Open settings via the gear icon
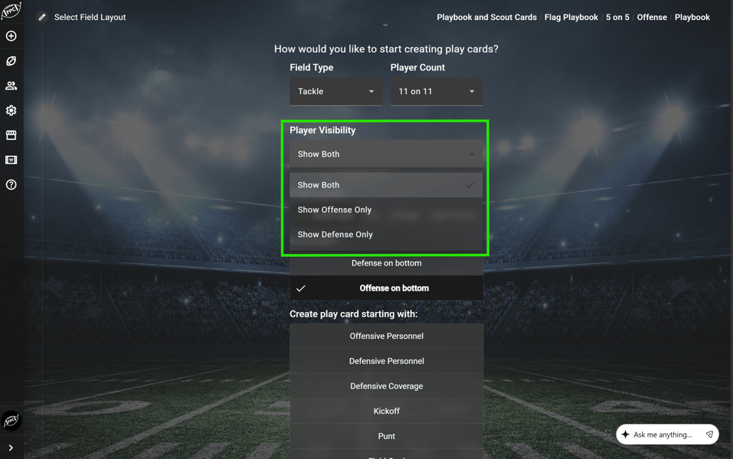Viewport: 733px width, 459px height. coord(11,110)
